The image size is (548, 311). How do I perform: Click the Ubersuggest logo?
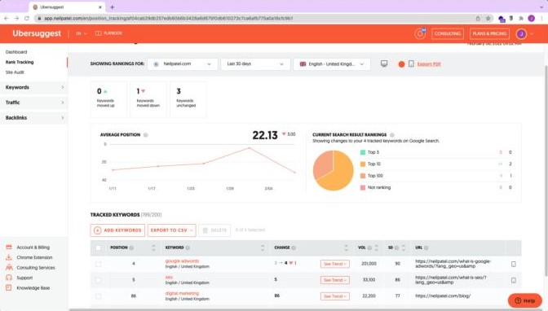(x=37, y=33)
